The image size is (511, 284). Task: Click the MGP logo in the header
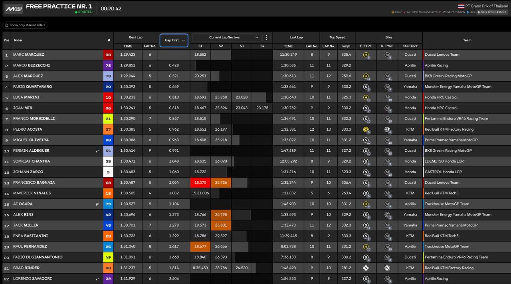(x=13, y=8)
